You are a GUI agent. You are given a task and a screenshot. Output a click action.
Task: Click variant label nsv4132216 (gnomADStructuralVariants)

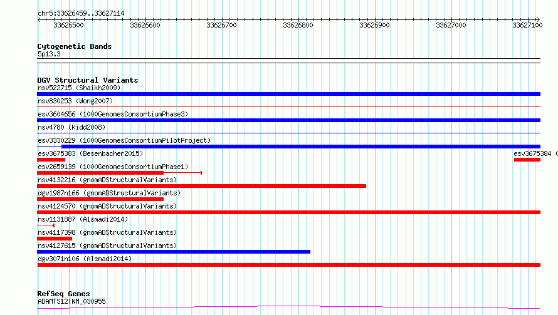tap(107, 180)
